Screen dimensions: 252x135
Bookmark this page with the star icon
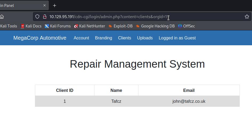[247, 17]
